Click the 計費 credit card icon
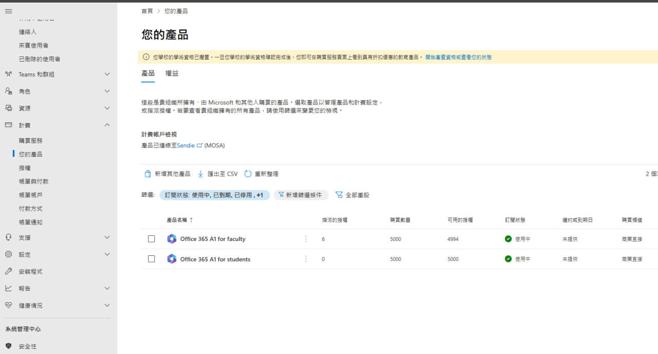 coord(8,125)
